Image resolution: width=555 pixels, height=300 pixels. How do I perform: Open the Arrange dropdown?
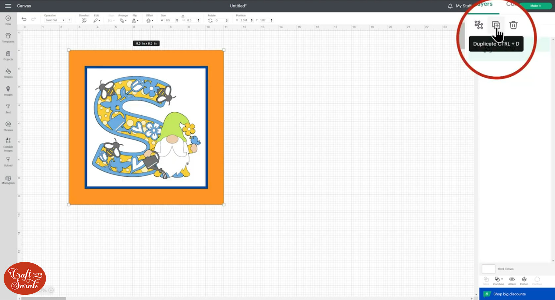(x=123, y=20)
